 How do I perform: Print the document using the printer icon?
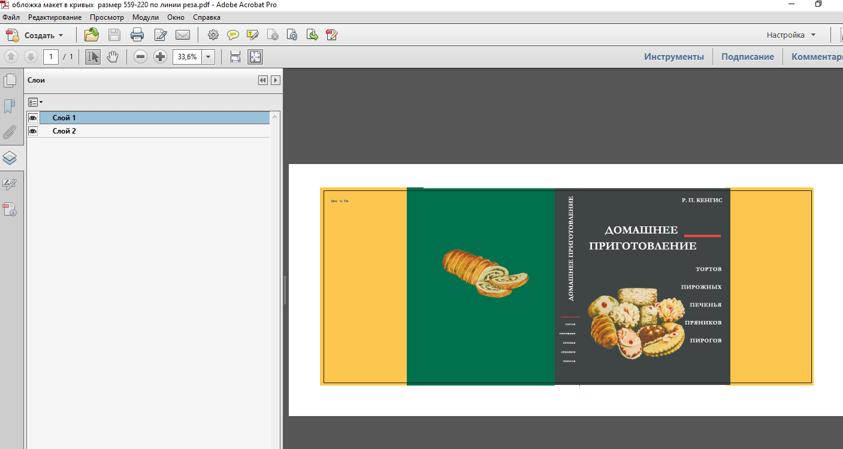[137, 35]
